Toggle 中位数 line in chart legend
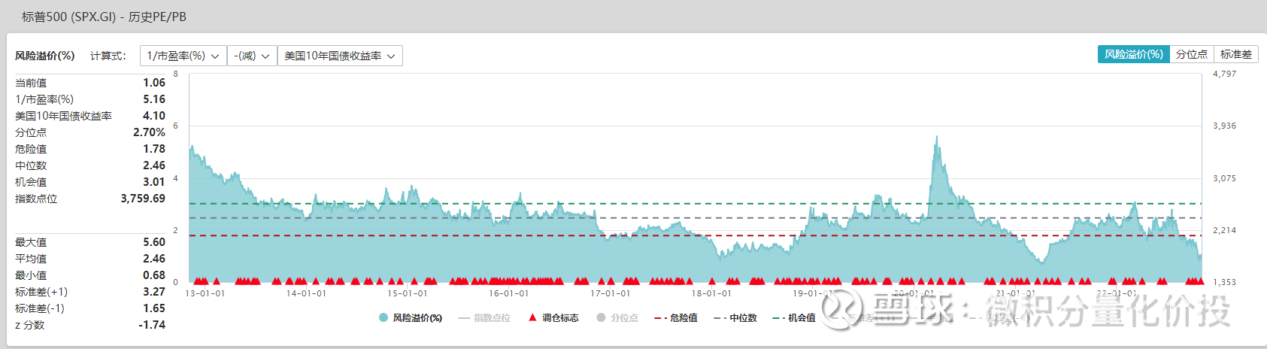The width and height of the screenshot is (1267, 349). tap(735, 318)
